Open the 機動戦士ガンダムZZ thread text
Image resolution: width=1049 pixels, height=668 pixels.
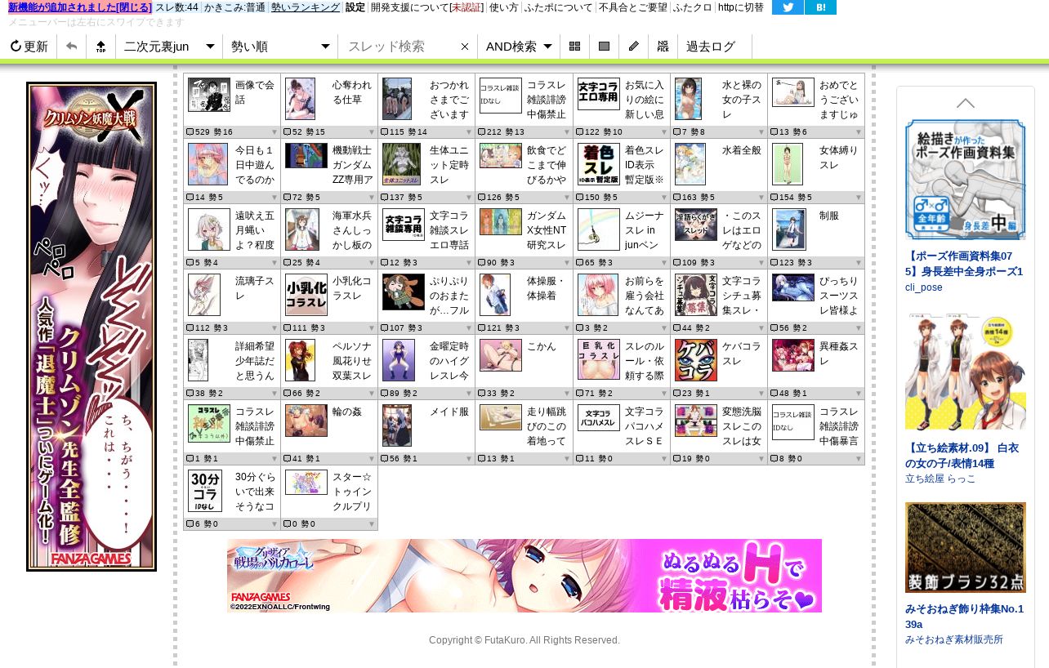pyautogui.click(x=353, y=165)
